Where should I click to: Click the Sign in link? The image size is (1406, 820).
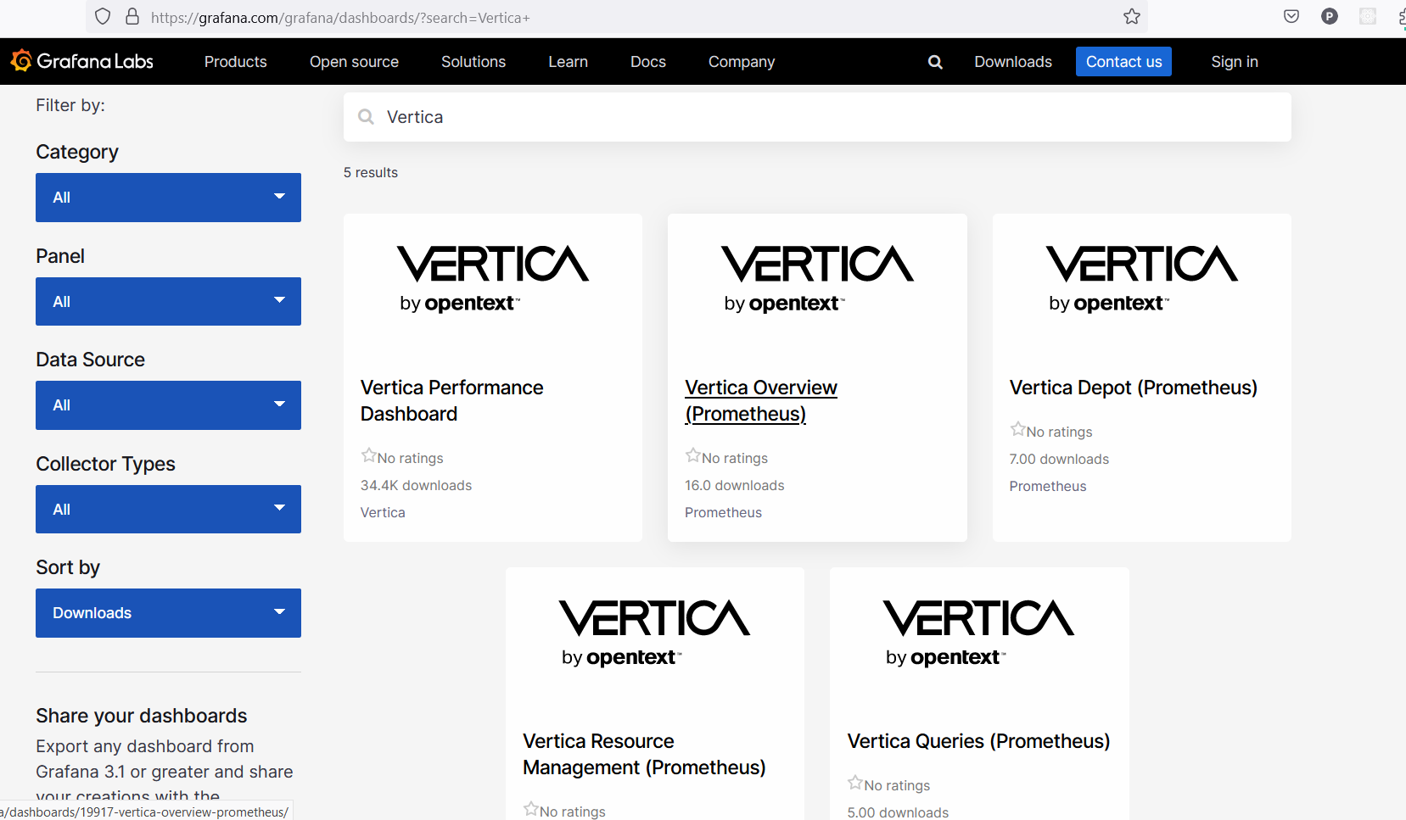click(1235, 62)
